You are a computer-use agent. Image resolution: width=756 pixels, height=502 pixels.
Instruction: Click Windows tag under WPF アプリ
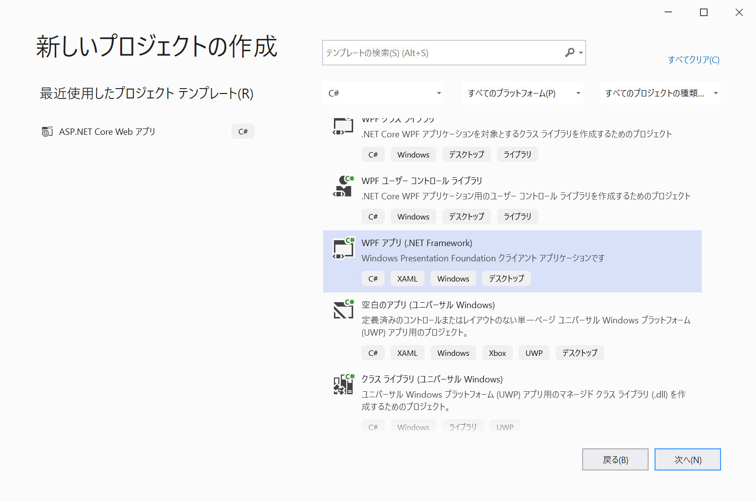(453, 279)
